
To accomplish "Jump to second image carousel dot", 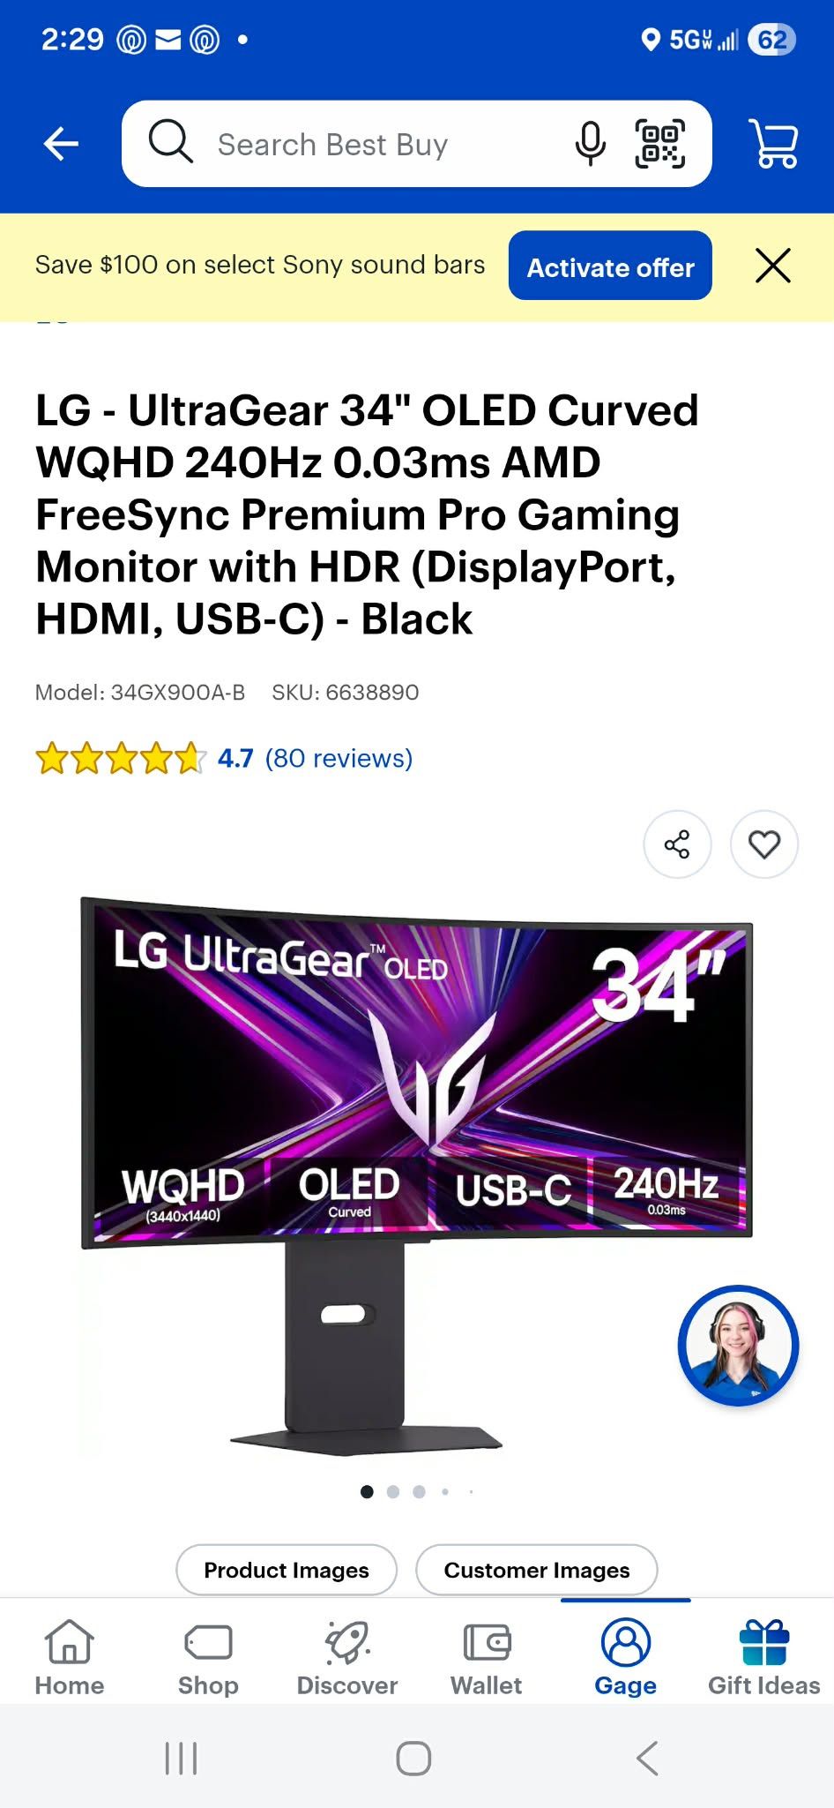I will click(x=393, y=1491).
